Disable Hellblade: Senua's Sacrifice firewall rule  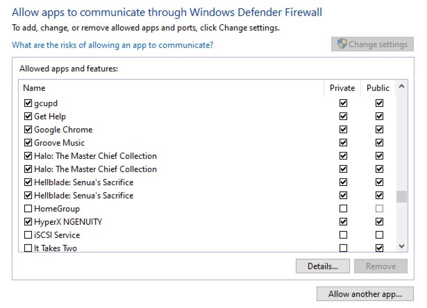click(28, 182)
